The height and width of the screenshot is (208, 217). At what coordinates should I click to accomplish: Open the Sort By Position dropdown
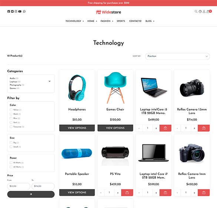(177, 56)
